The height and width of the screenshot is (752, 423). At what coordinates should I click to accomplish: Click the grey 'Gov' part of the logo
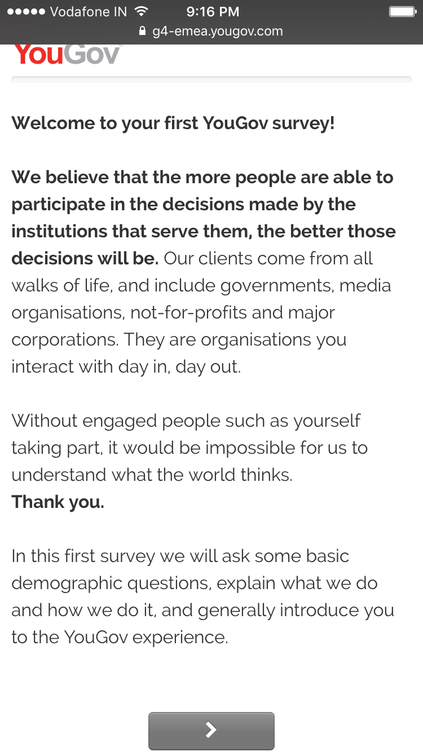[x=92, y=54]
